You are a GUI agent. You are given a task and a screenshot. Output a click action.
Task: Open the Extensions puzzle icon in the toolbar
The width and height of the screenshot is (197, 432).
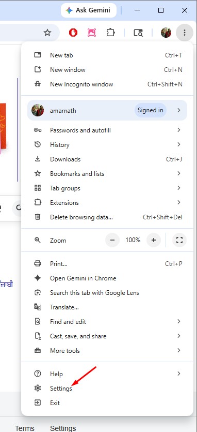pyautogui.click(x=110, y=33)
